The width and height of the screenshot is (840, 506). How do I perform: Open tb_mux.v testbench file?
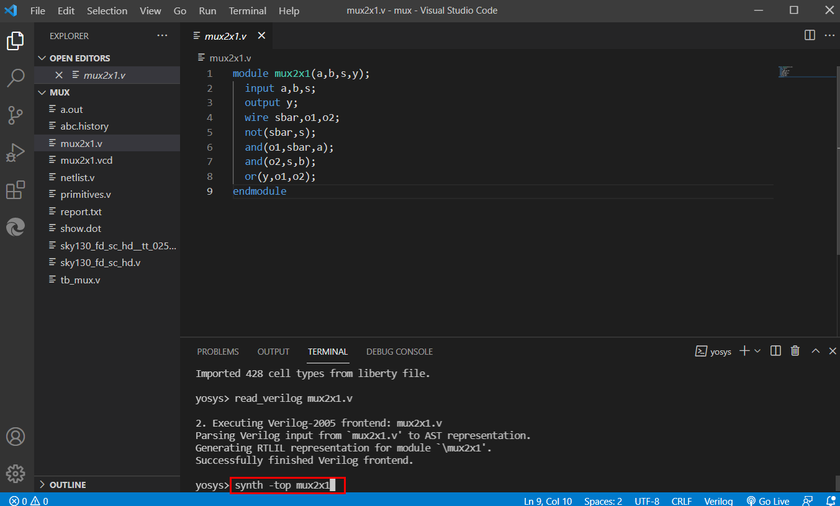pyautogui.click(x=107, y=280)
